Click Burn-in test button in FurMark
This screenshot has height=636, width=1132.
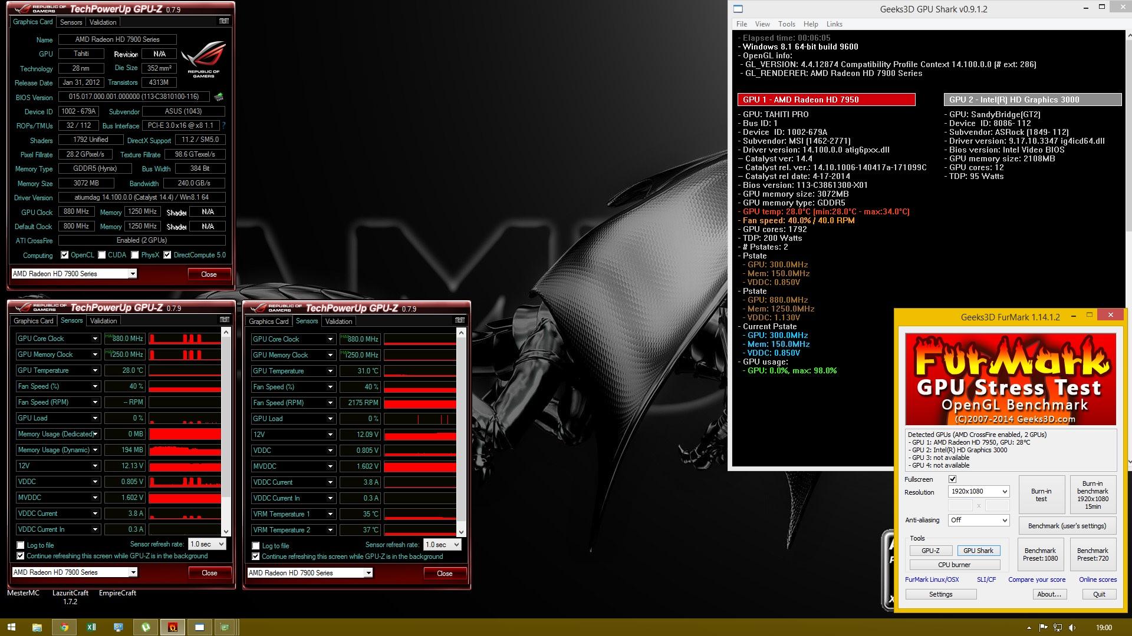tap(1041, 495)
